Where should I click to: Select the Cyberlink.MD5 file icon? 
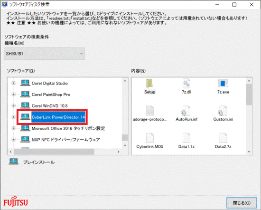click(149, 138)
